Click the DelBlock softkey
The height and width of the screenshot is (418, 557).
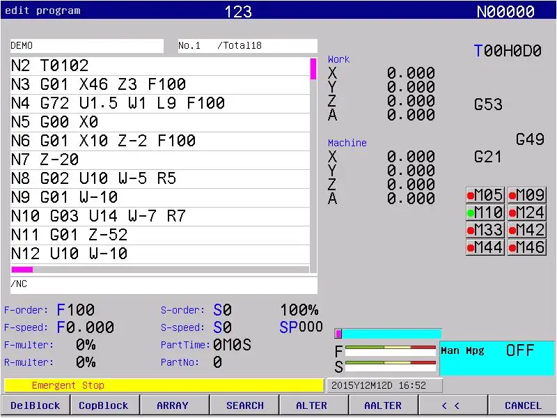(36, 405)
